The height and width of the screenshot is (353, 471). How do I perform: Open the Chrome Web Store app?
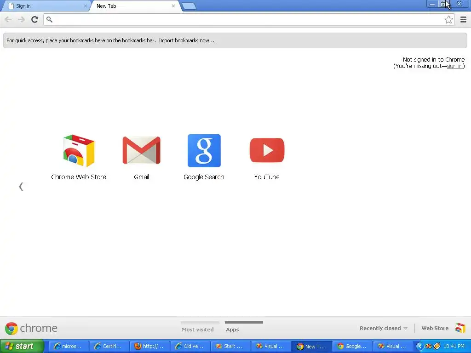pyautogui.click(x=79, y=158)
